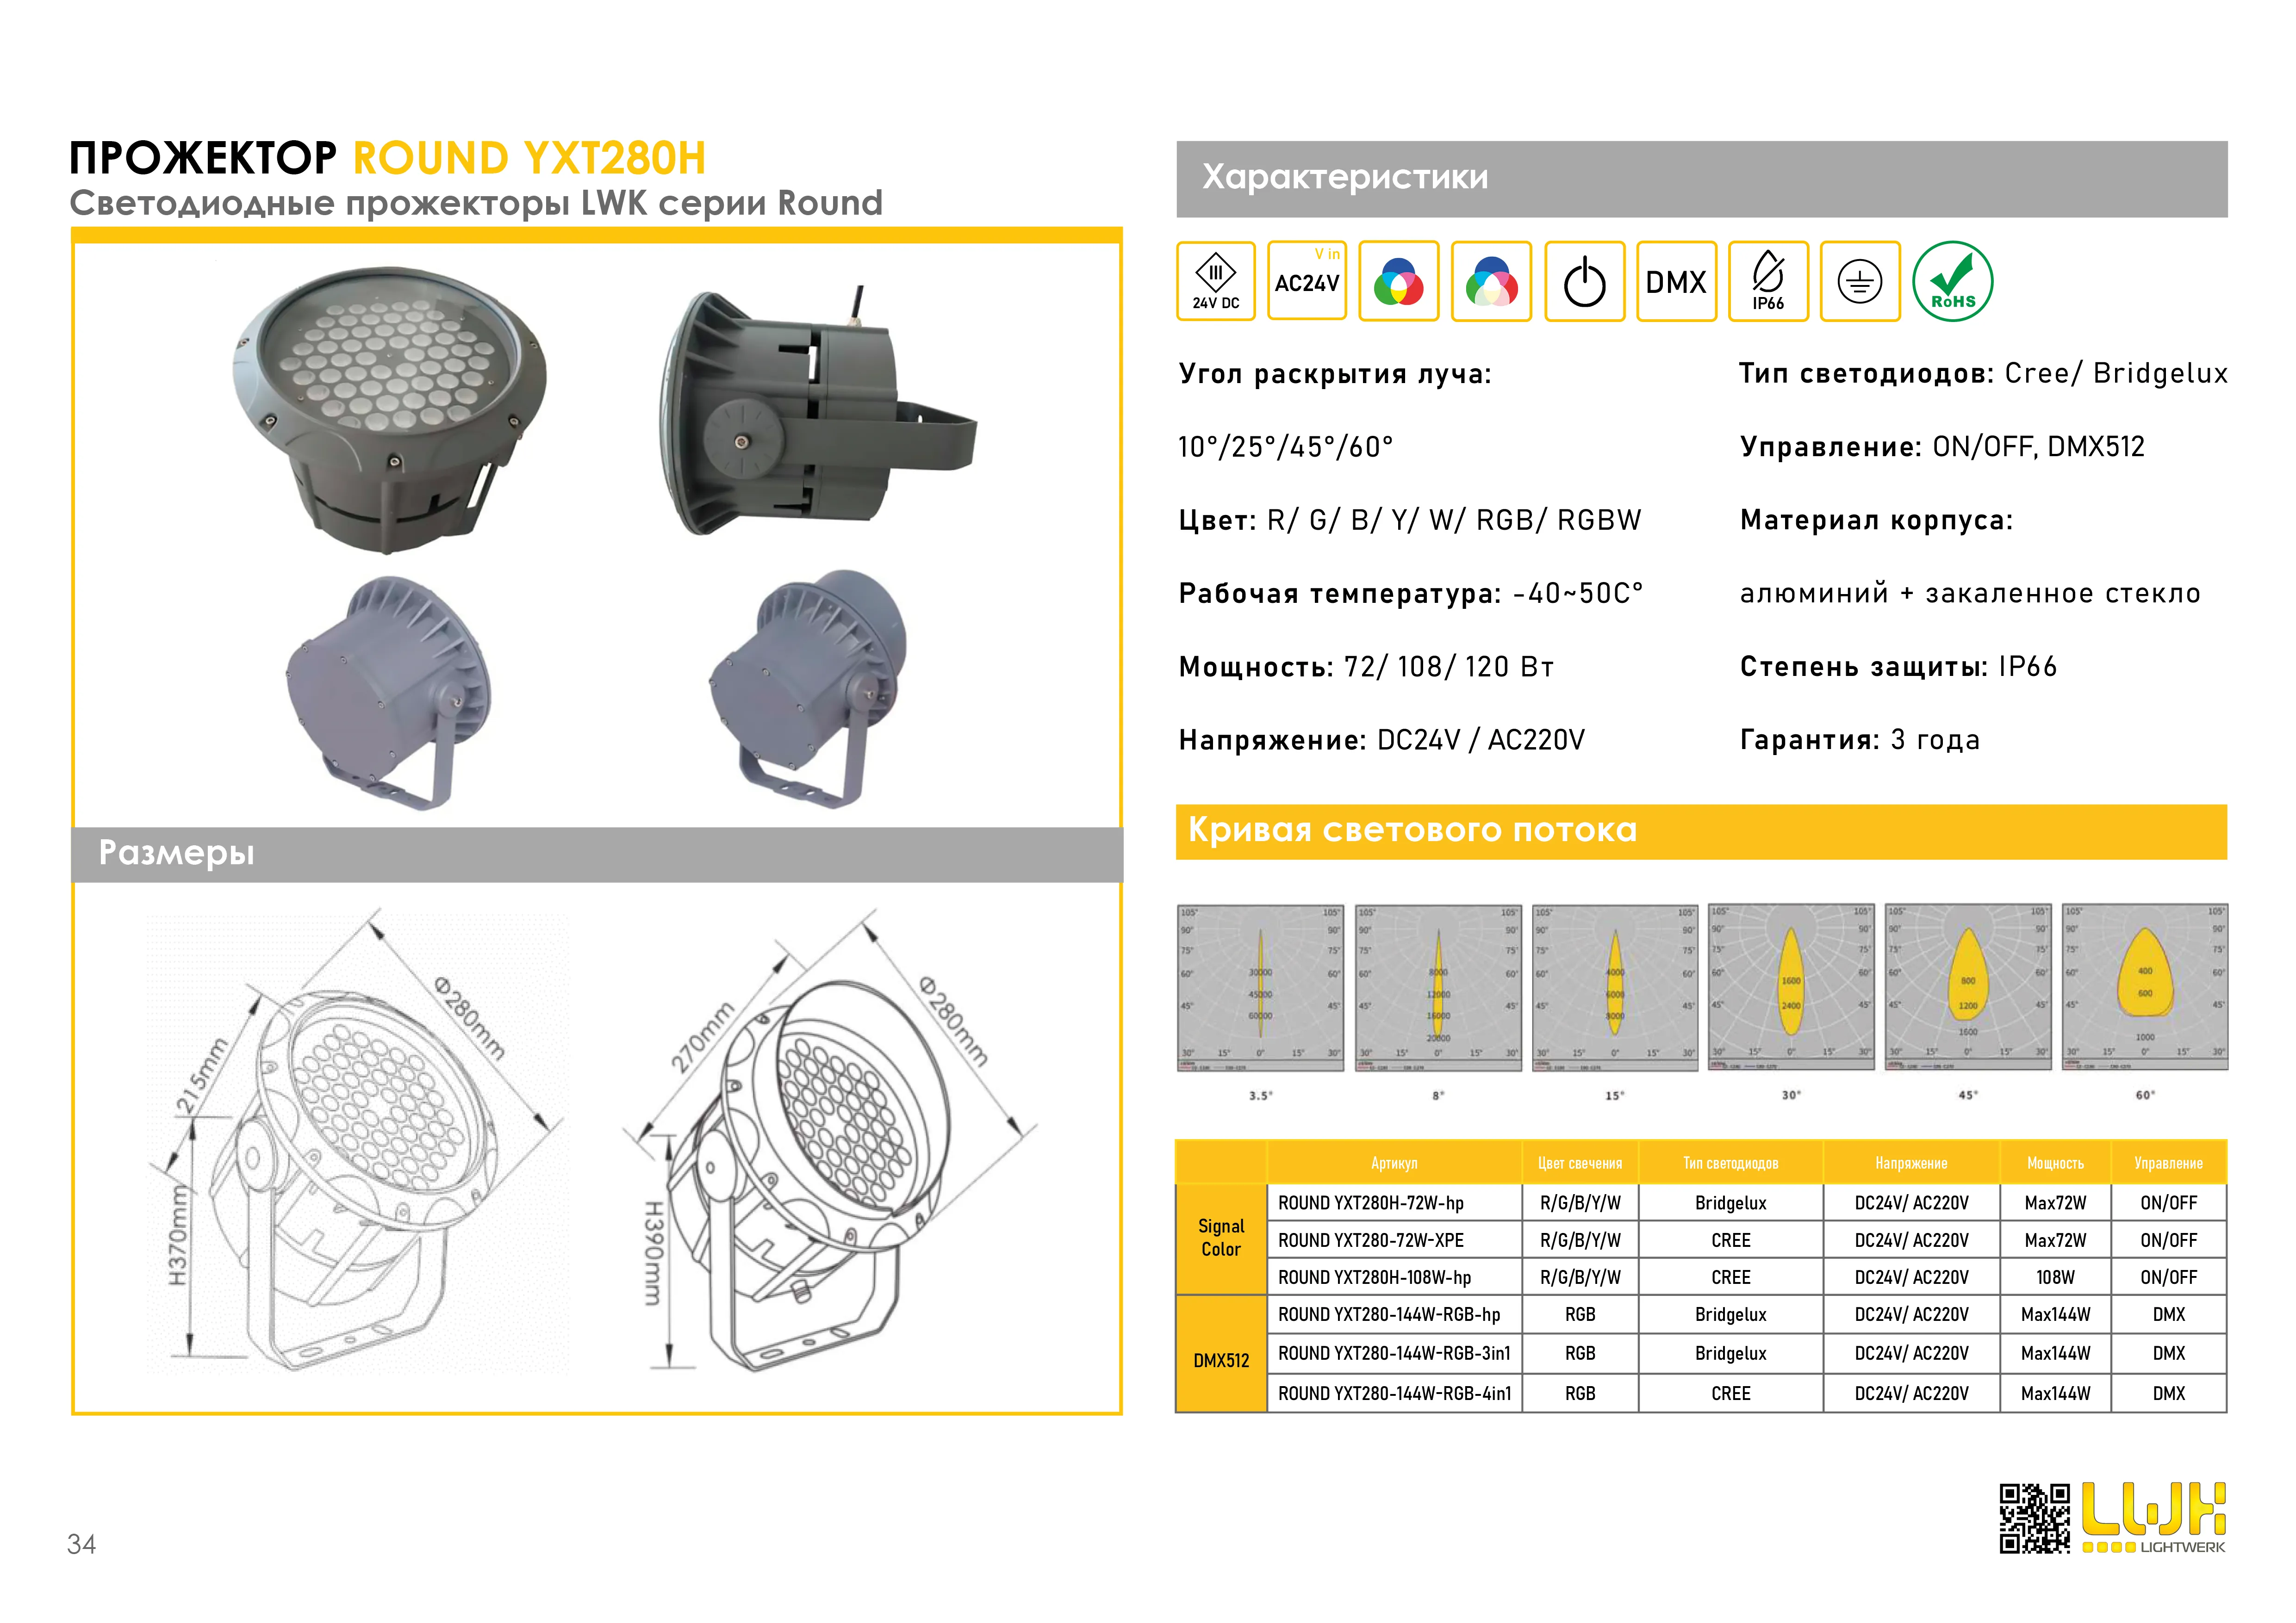Click the Рабочая температура -40~50C° line
Image resolution: width=2296 pixels, height=1623 pixels.
tap(1410, 594)
